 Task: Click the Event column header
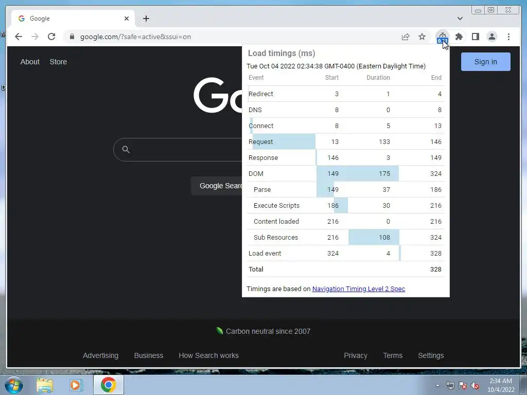point(256,78)
